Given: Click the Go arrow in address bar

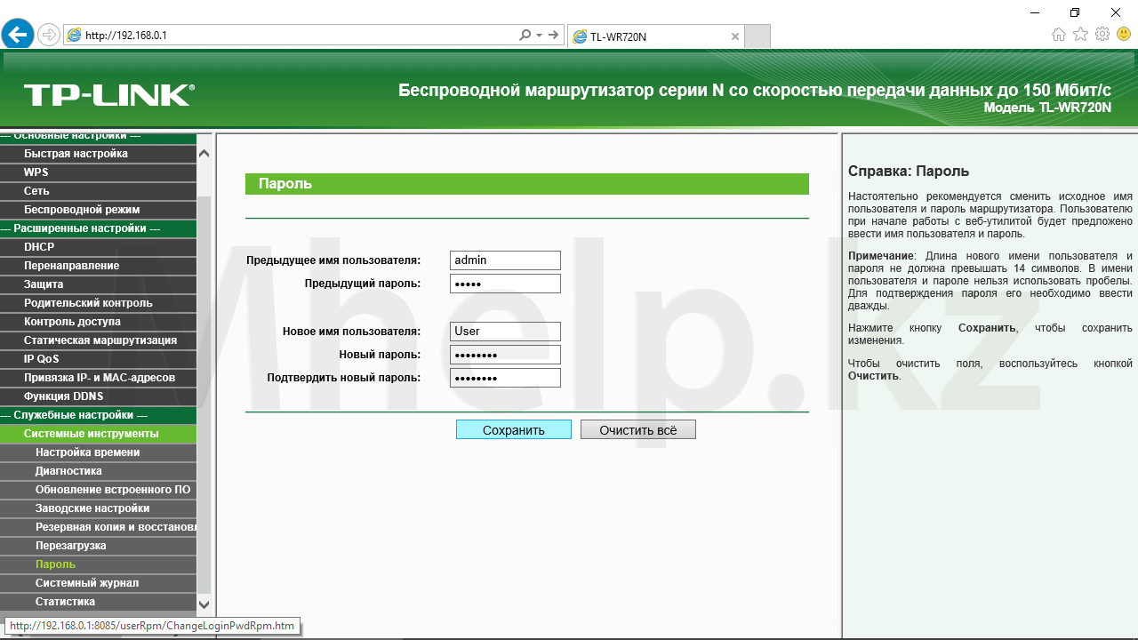Looking at the screenshot, I should [554, 35].
